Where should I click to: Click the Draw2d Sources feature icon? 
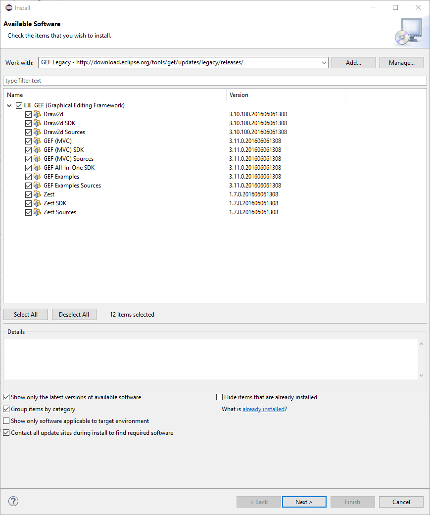[x=38, y=132]
